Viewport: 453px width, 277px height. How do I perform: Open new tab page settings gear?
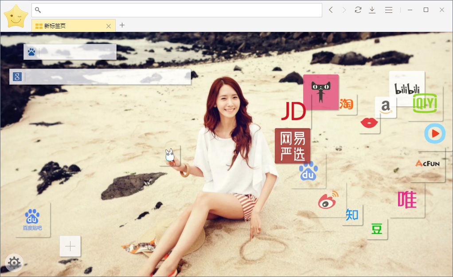pyautogui.click(x=14, y=263)
